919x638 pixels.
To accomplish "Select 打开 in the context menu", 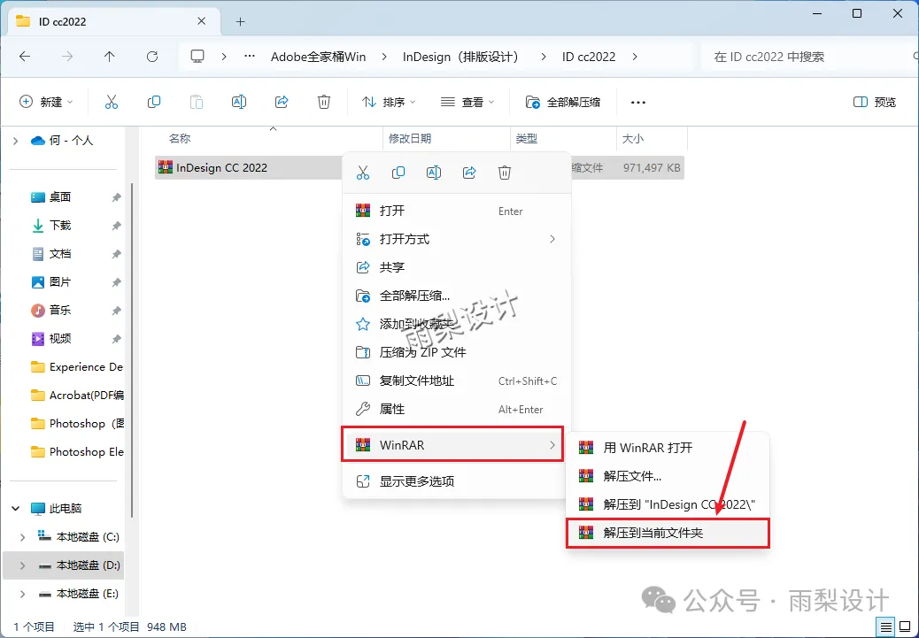I will click(x=457, y=211).
